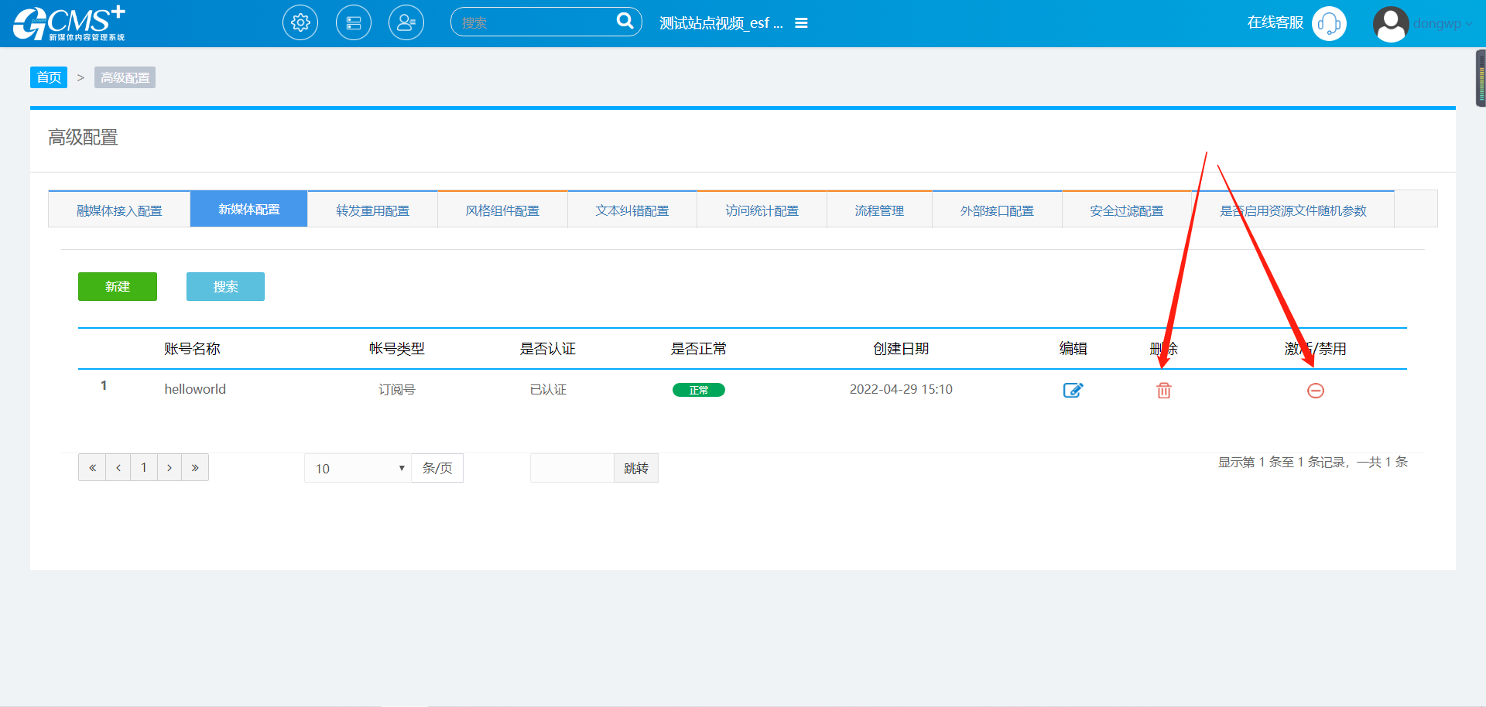The height and width of the screenshot is (707, 1486).
Task: Go to the last page arrow
Action: coord(195,467)
